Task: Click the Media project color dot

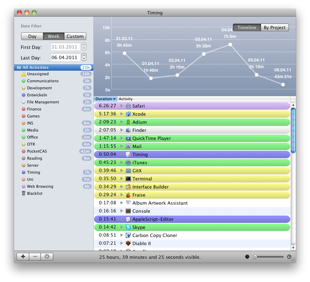Action: [24, 130]
